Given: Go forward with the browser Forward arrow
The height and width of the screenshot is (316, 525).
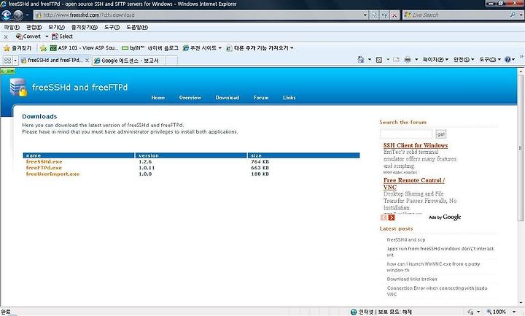Looking at the screenshot, I should point(18,15).
